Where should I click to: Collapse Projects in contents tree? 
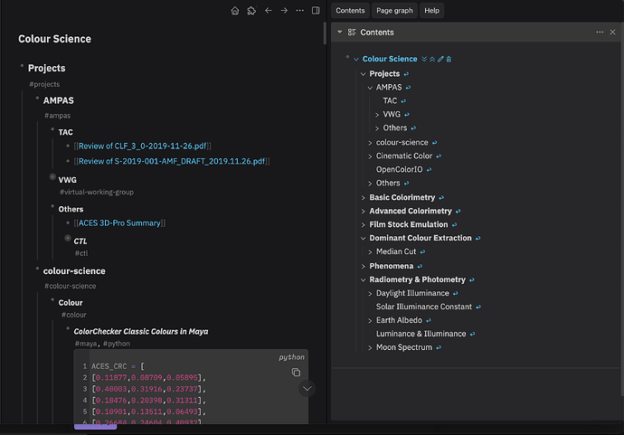363,74
